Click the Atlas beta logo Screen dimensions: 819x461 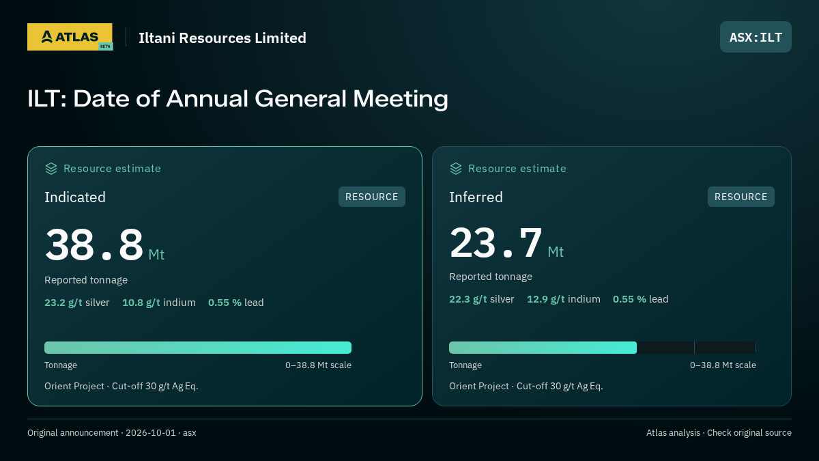[x=70, y=37]
